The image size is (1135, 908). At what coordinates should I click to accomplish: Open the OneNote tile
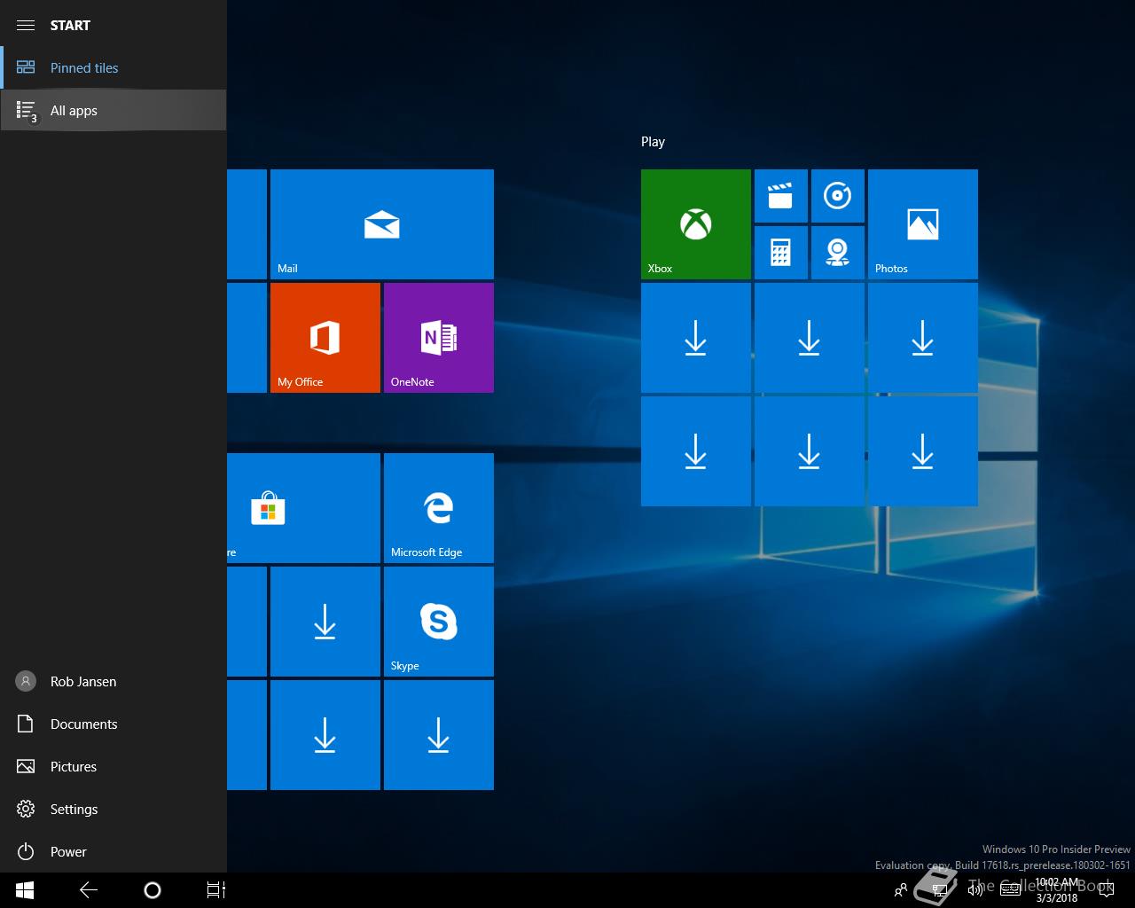click(x=439, y=338)
